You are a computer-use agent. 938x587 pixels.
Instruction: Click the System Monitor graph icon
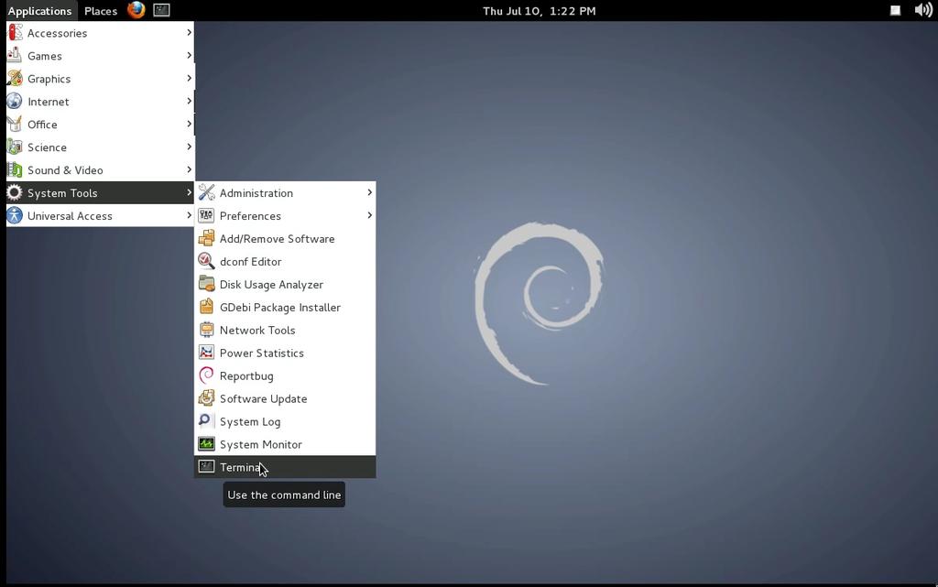206,444
